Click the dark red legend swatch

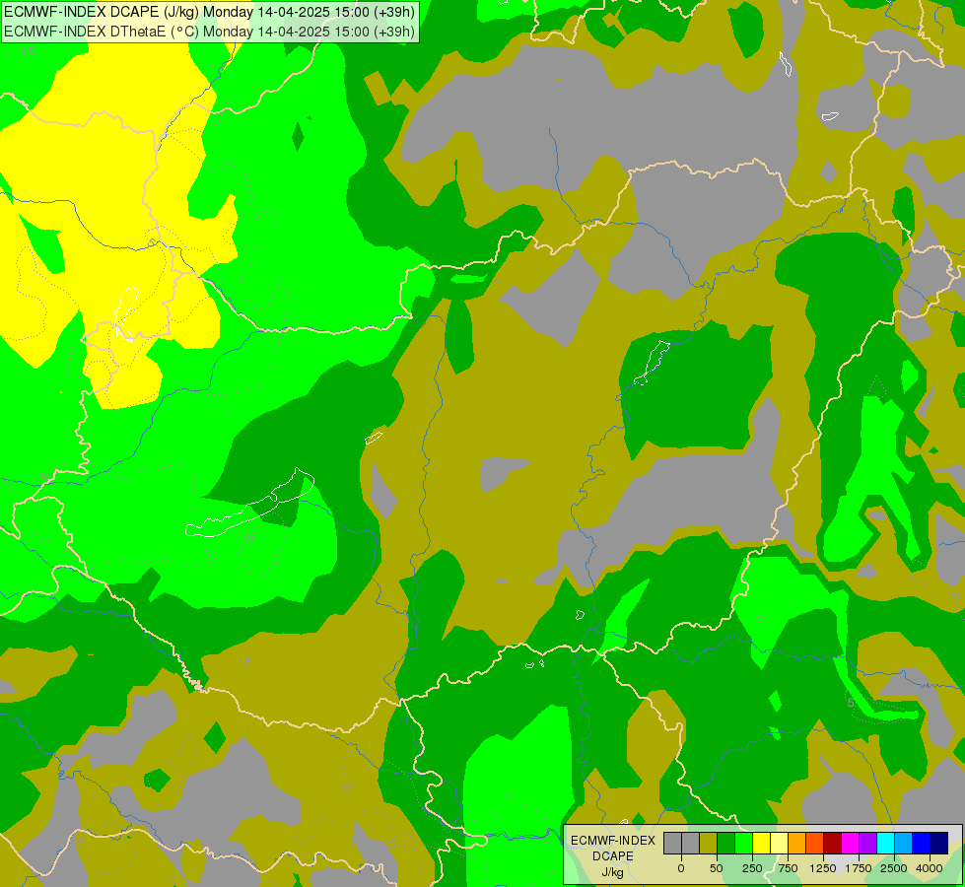pos(833,843)
